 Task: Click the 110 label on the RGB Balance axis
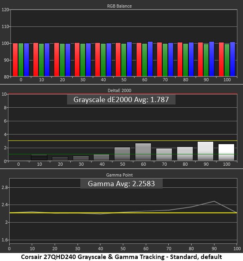click(x=5, y=26)
